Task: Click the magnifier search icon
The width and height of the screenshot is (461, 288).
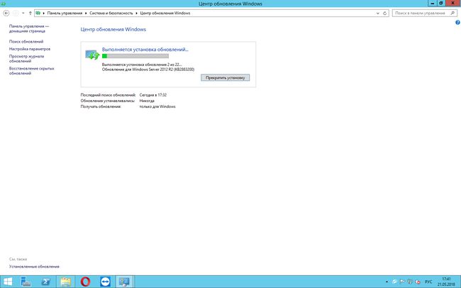Action: 452,13
